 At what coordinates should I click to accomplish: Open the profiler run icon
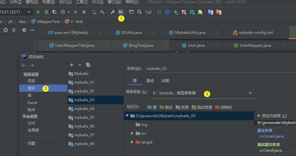click(x=63, y=12)
